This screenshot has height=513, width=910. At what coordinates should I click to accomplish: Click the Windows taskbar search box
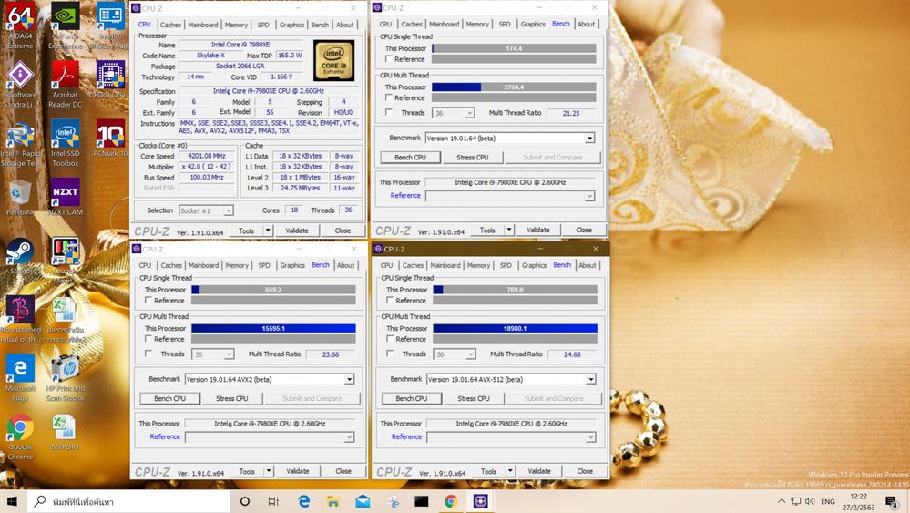tap(128, 501)
